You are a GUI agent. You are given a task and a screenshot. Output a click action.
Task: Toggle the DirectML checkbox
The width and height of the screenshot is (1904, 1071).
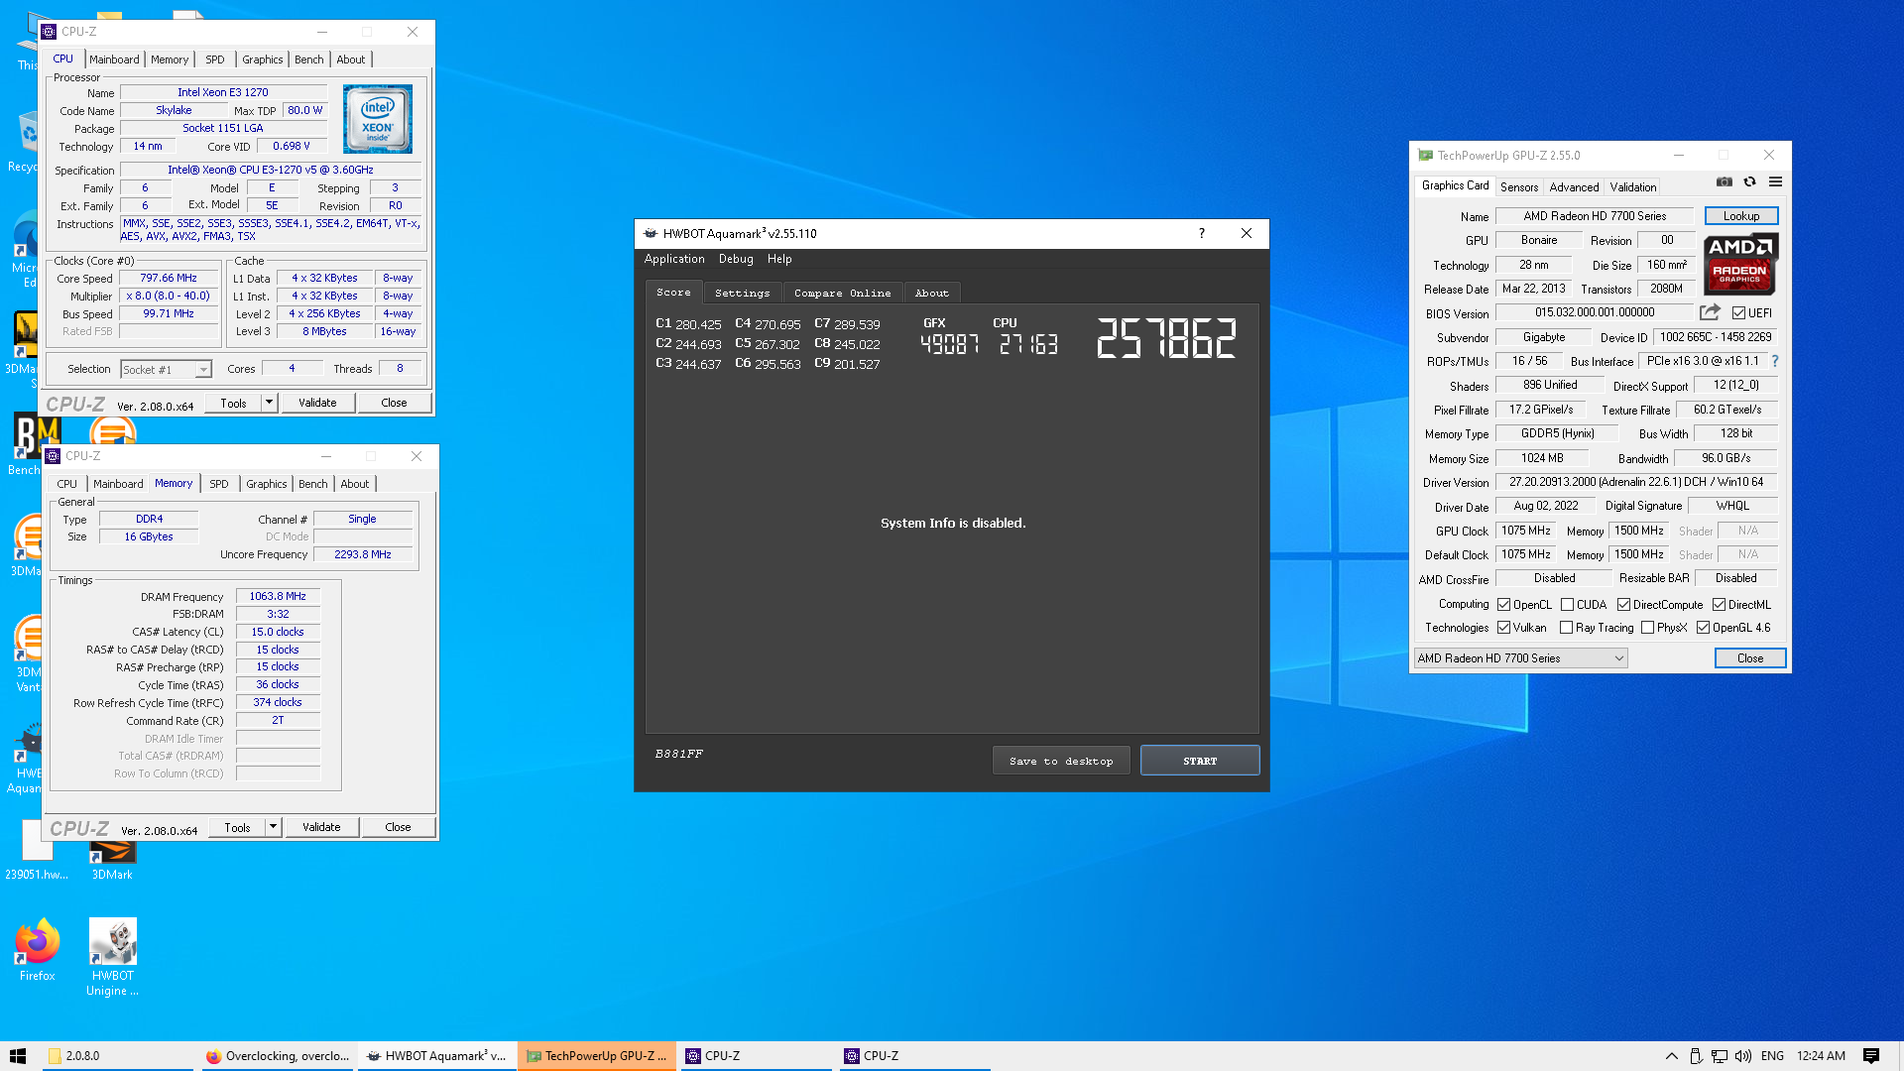(x=1719, y=605)
